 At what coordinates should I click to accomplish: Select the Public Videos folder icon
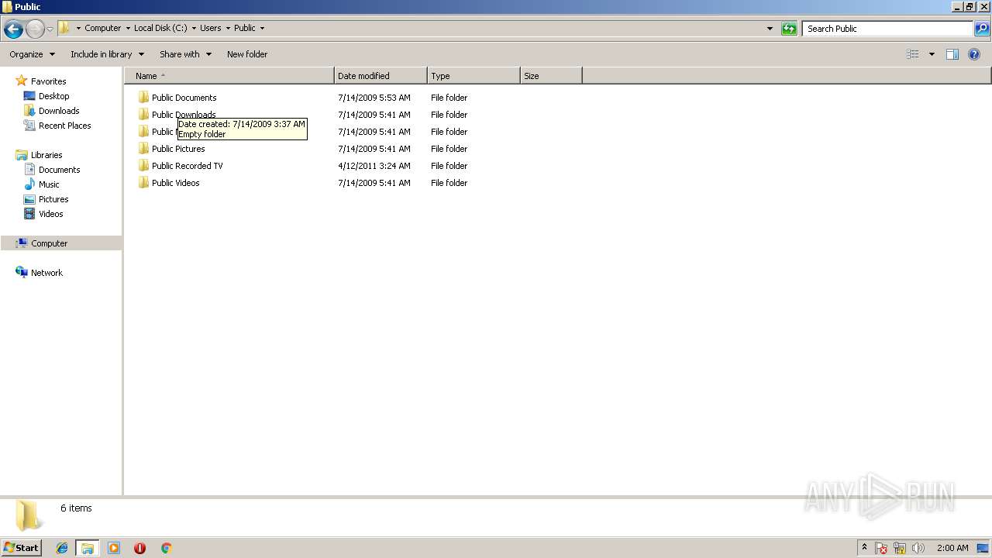[143, 183]
